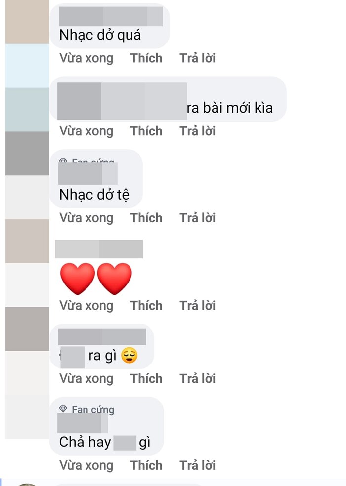Click Thích under the "ra gì" comment
Viewport: 346px width, 486px height.
[x=146, y=378]
